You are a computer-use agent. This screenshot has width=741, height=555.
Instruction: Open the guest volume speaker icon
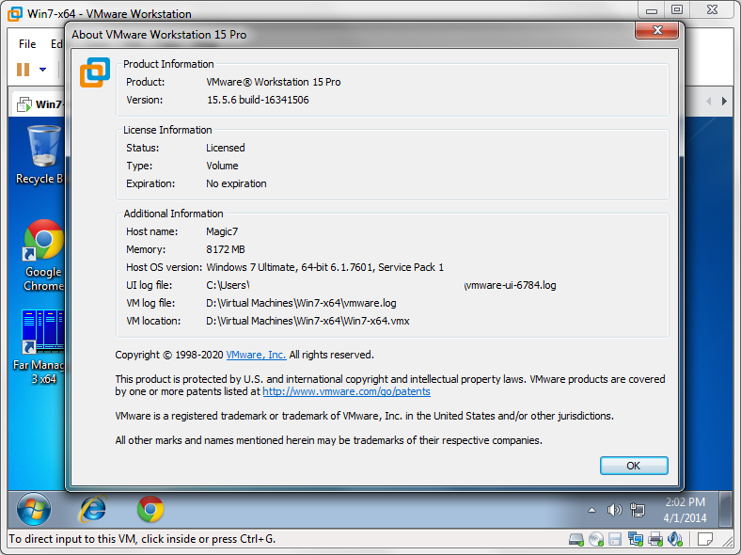pyautogui.click(x=614, y=510)
